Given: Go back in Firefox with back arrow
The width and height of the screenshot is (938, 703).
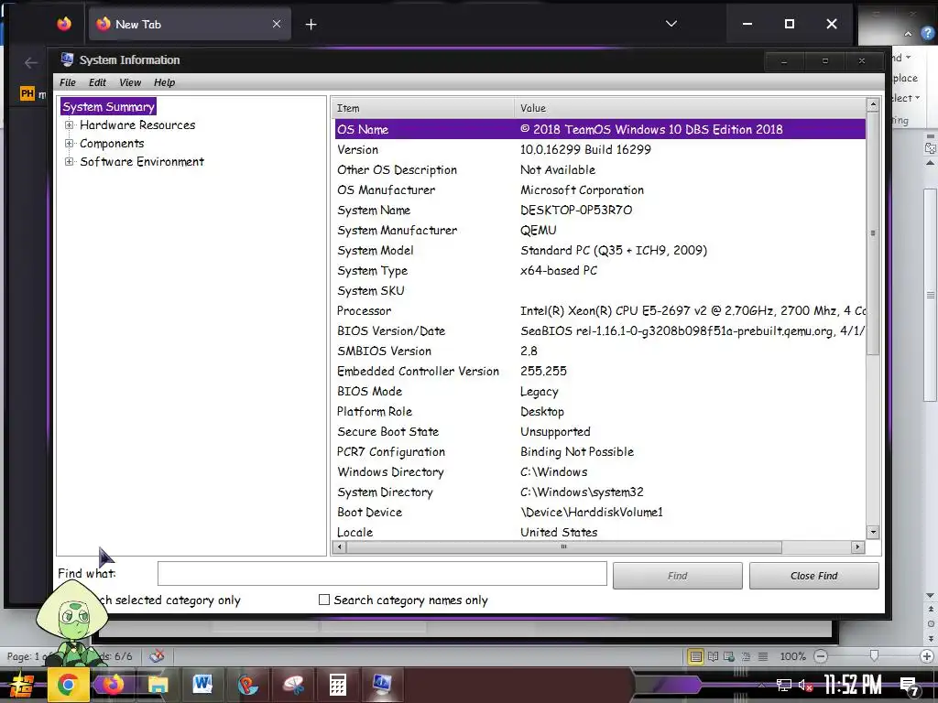Looking at the screenshot, I should point(31,63).
